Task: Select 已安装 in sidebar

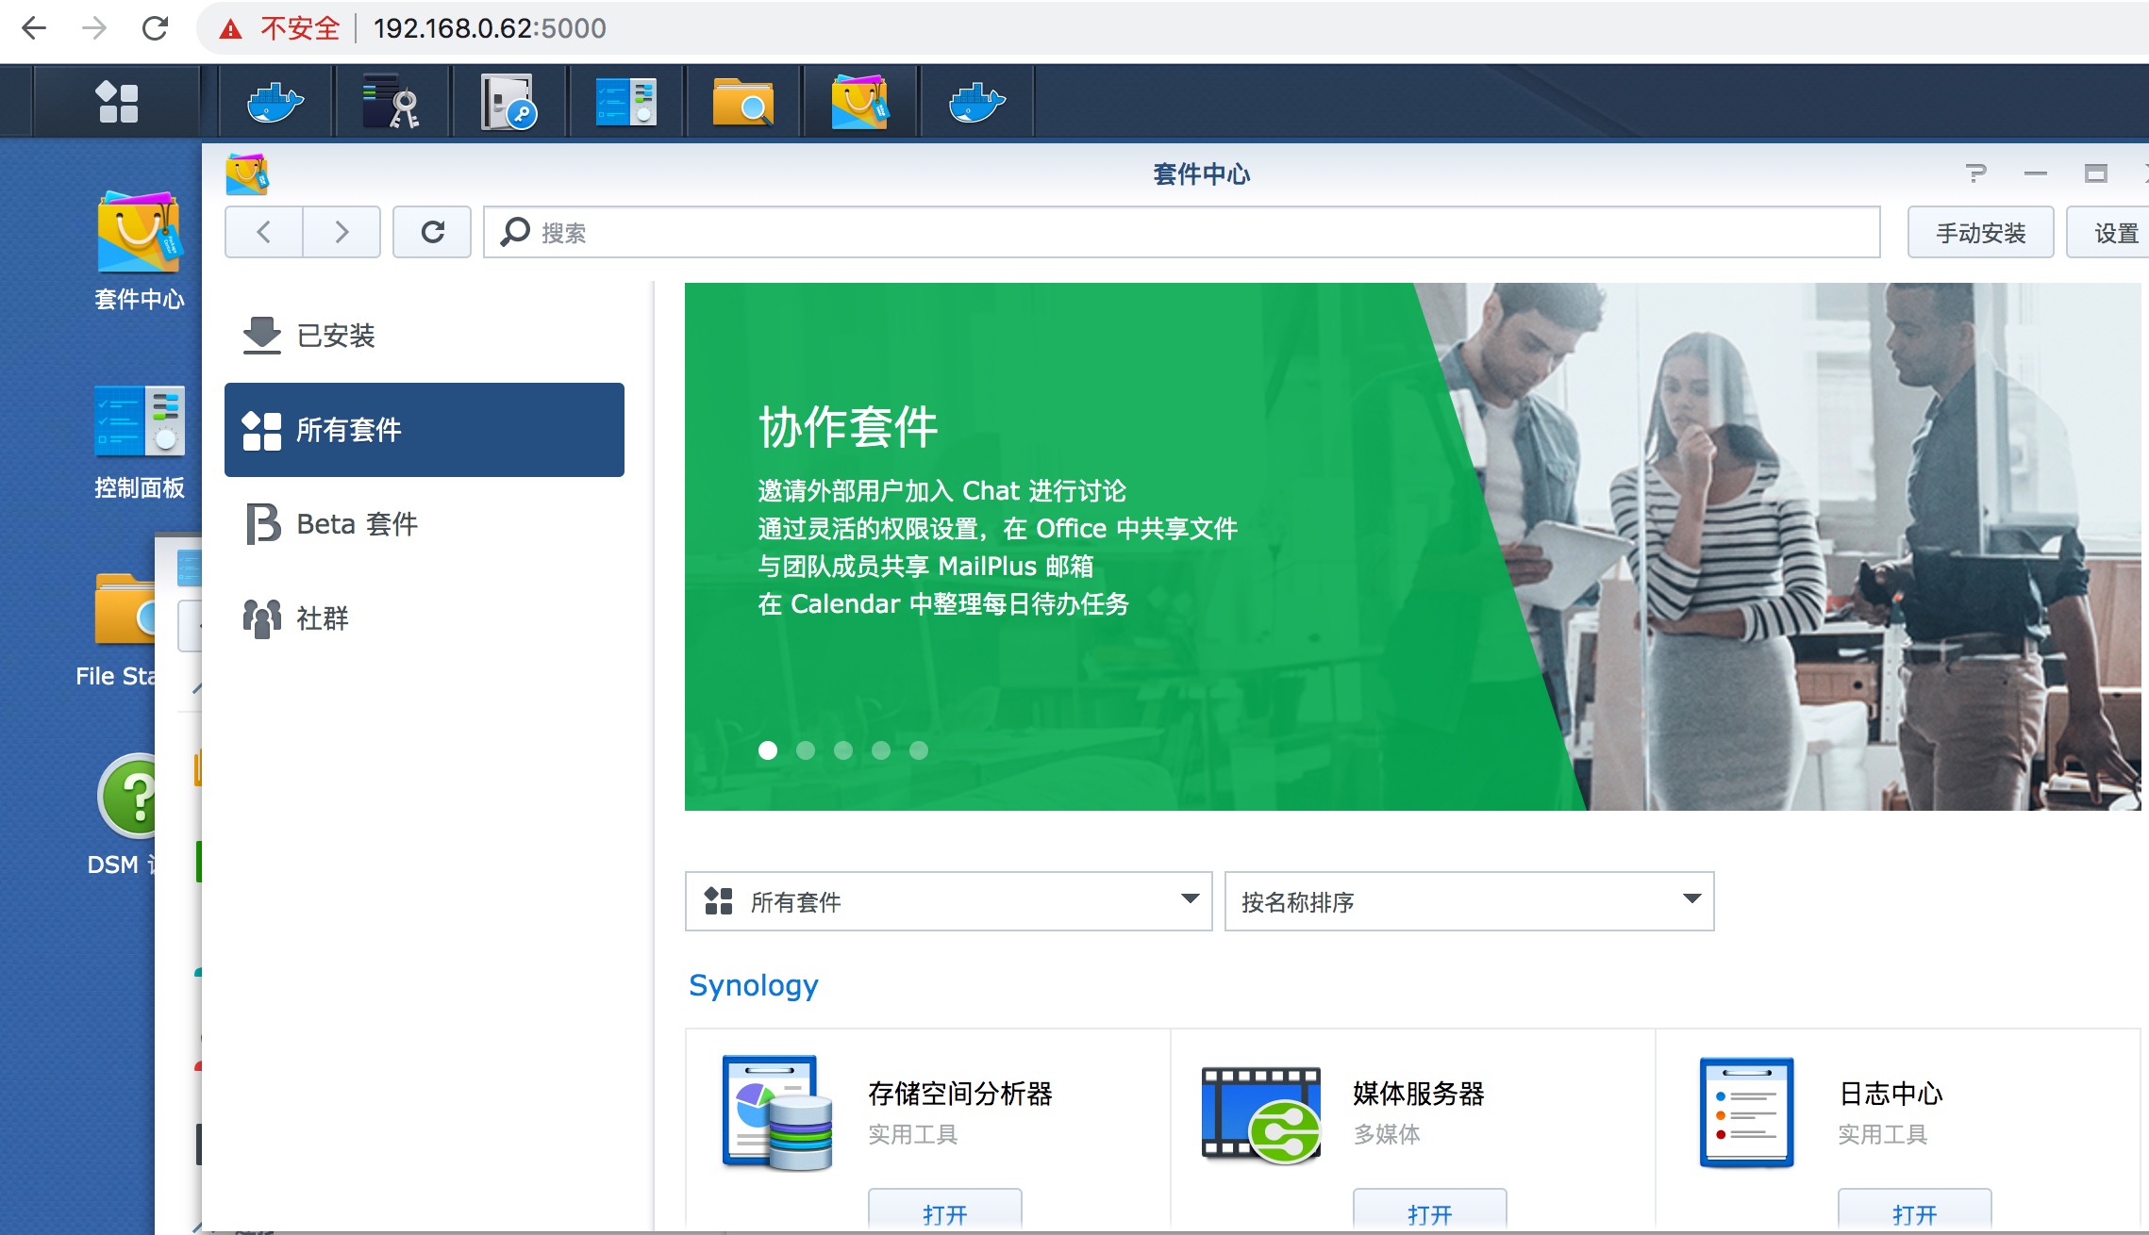Action: [425, 336]
